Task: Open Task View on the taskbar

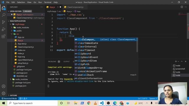Action: [69, 103]
